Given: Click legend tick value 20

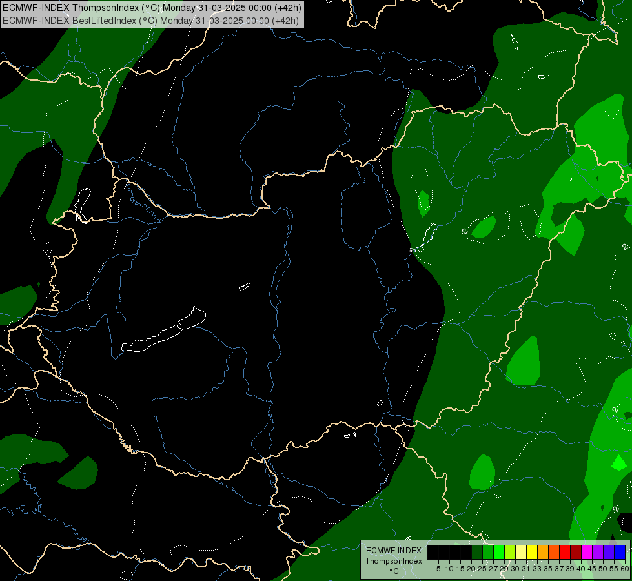Looking at the screenshot, I should 471,569.
